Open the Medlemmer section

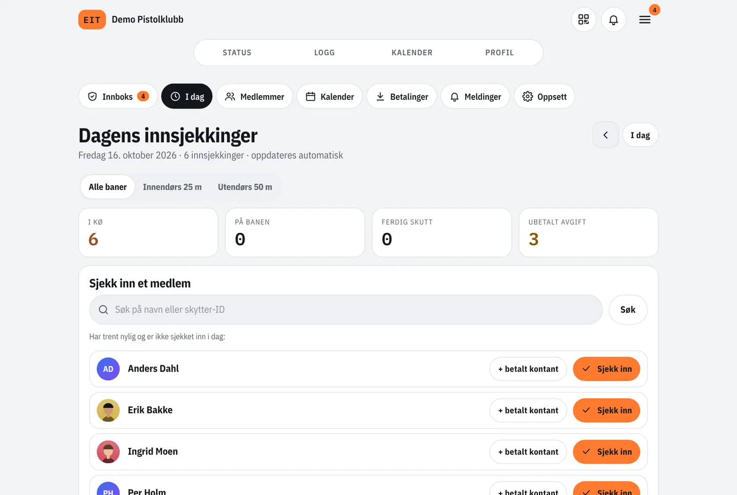(x=254, y=96)
